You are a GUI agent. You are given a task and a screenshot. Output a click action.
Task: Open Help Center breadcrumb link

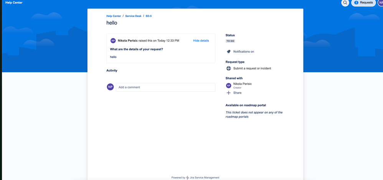(114, 16)
